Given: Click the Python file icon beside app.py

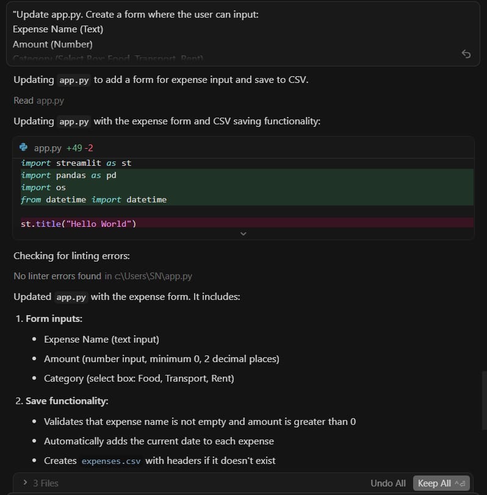Looking at the screenshot, I should tap(24, 147).
